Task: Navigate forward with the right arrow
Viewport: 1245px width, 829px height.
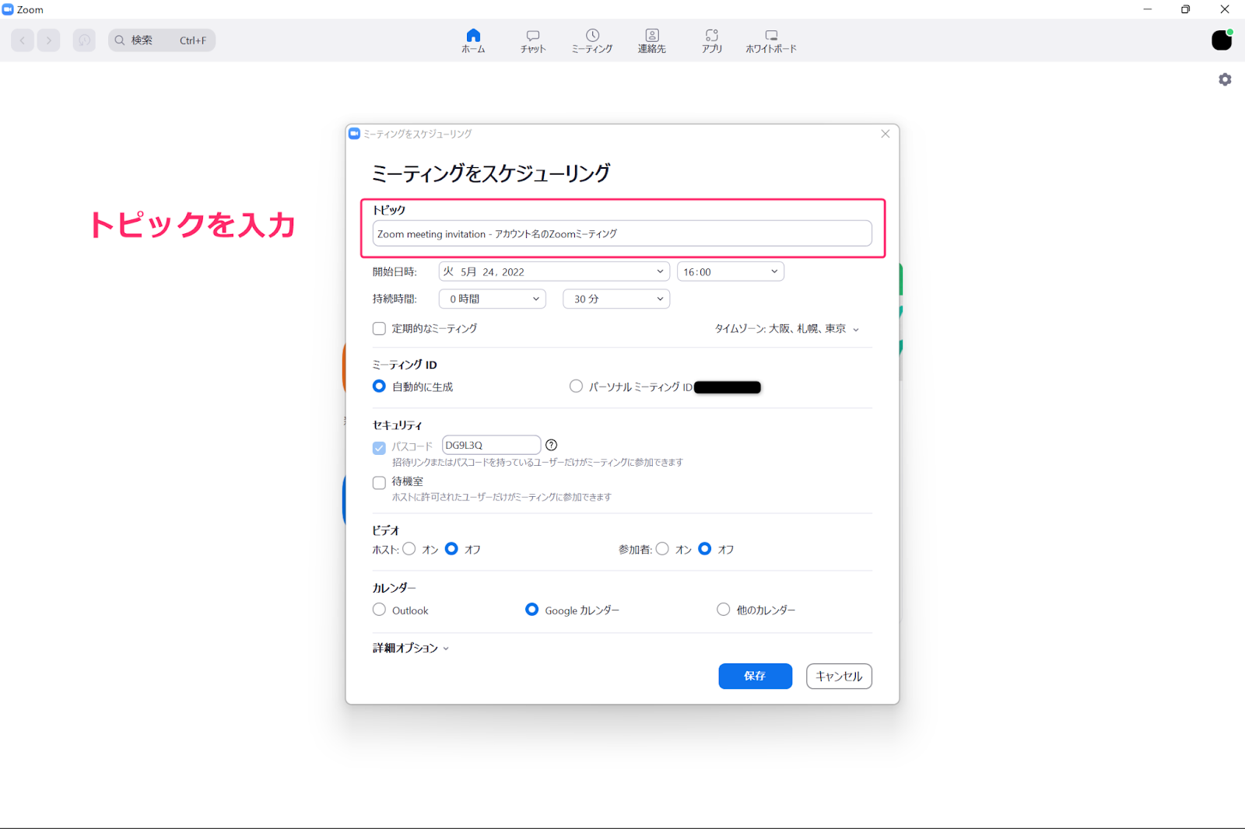Action: (49, 40)
